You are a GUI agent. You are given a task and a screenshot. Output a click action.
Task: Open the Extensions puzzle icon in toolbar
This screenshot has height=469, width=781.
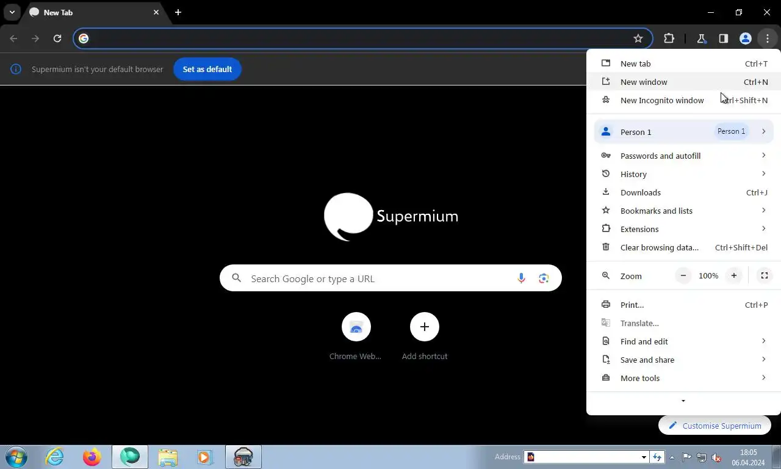pyautogui.click(x=669, y=38)
